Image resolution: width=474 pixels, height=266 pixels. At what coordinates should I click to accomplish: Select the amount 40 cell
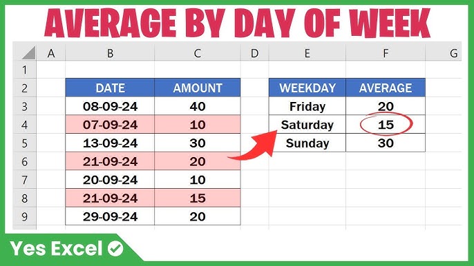[x=198, y=106]
